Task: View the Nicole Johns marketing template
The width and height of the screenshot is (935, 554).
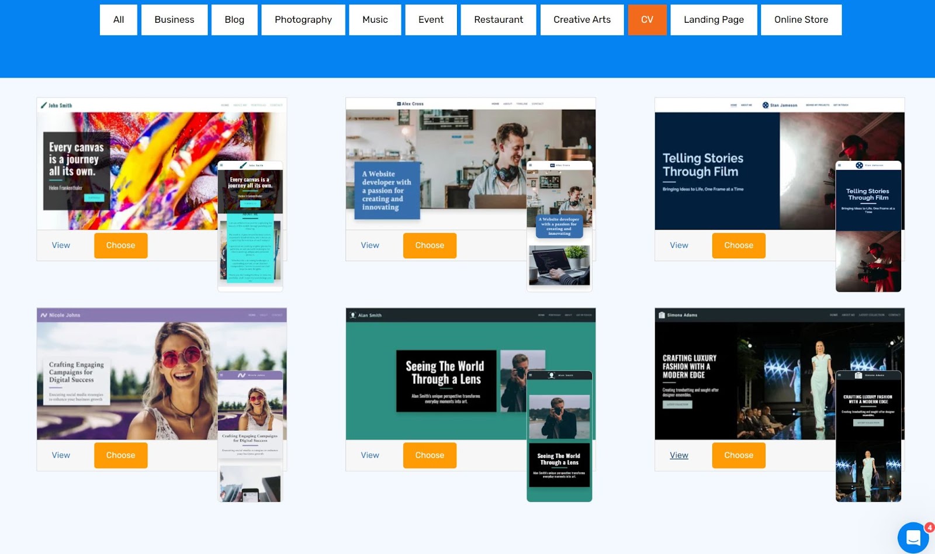Action: (x=61, y=455)
